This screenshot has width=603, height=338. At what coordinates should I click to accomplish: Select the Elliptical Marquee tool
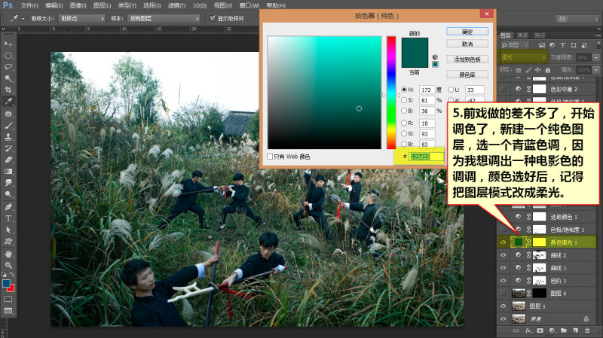8,55
